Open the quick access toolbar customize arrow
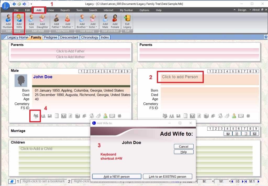This screenshot has width=268, height=186. [x=31, y=4]
